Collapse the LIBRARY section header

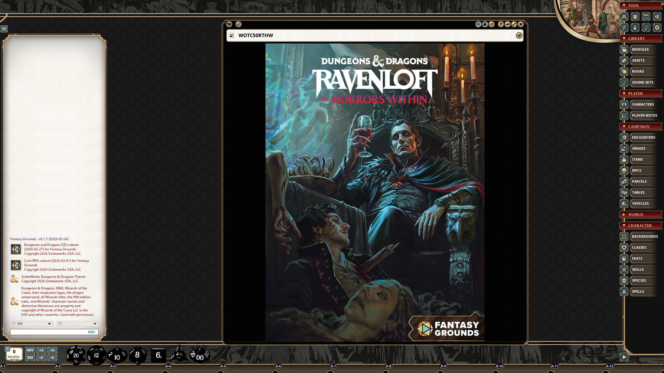tap(641, 39)
